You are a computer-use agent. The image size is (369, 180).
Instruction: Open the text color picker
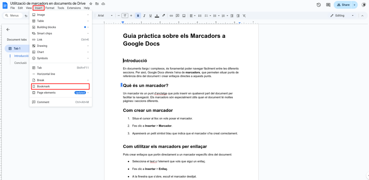click(x=157, y=16)
